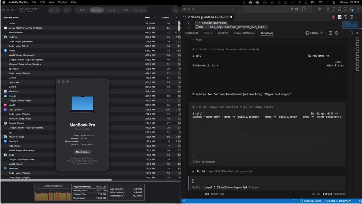Open the VS Code settings gear icon
The height and width of the screenshot is (204, 362).
(x=357, y=9)
